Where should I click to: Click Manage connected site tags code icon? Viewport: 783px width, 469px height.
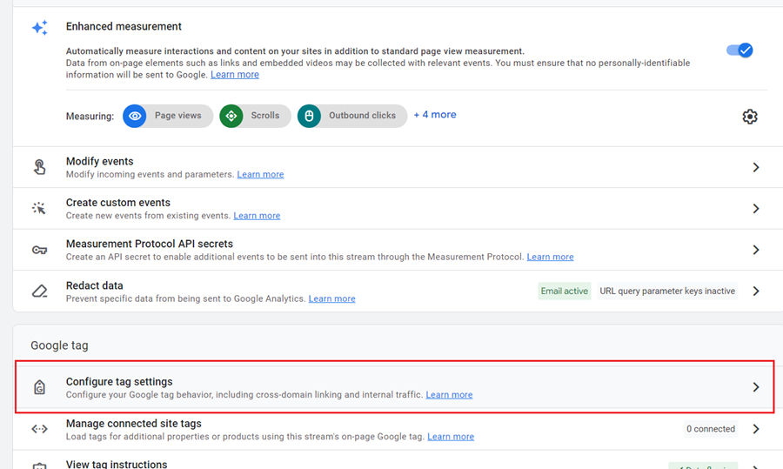click(39, 429)
